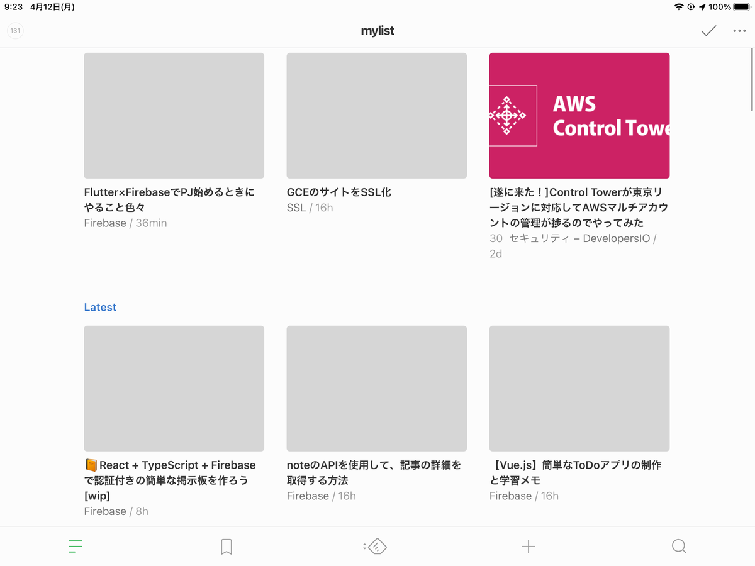
Task: Open React + TypeScript + Firebase article thumbnail
Action: pyautogui.click(x=174, y=389)
